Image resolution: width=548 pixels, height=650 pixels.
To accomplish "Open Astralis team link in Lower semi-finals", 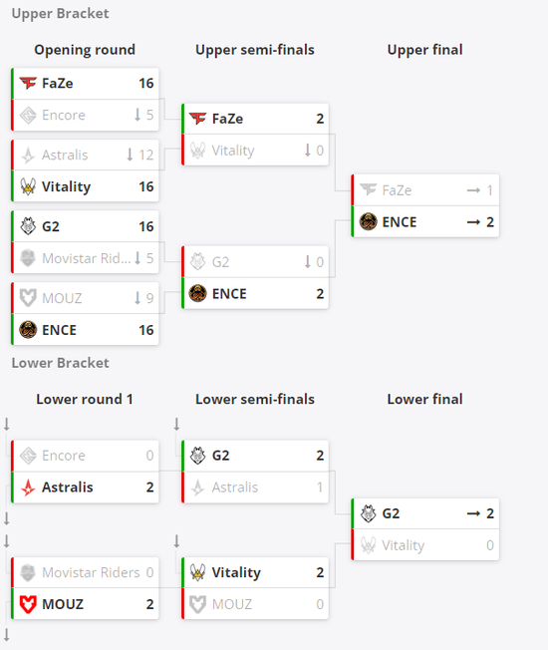I will [x=235, y=487].
